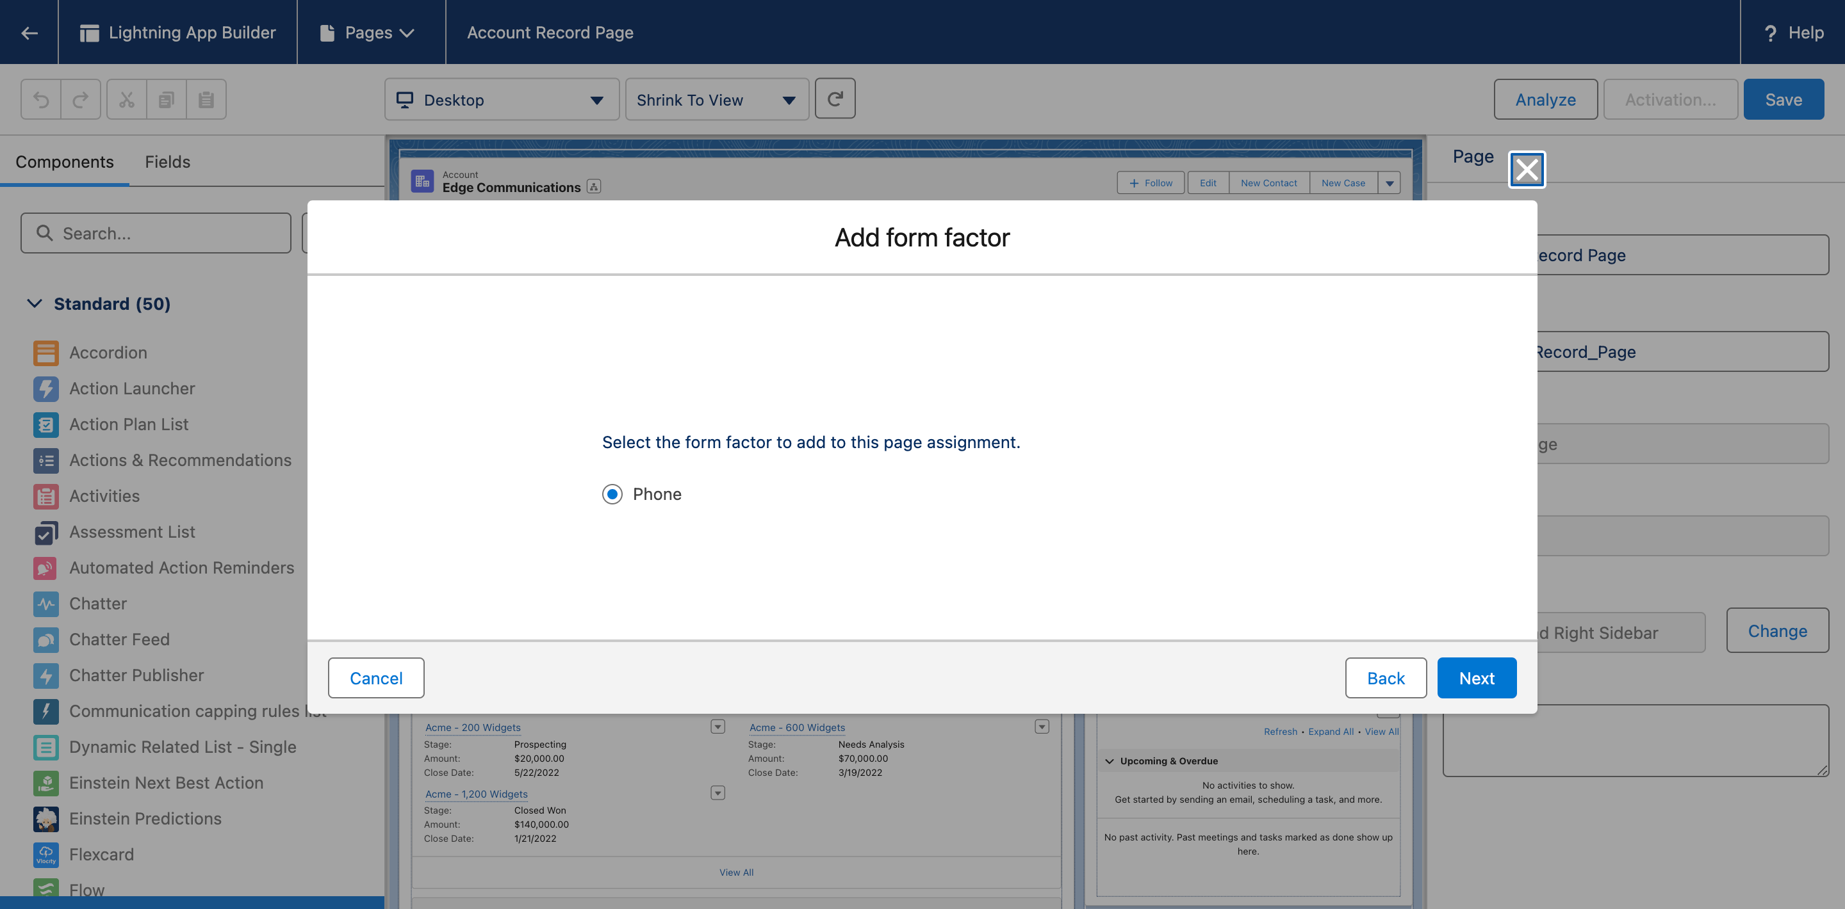Screen dimensions: 1845x909
Task: Click the Action Launcher component icon
Action: [x=45, y=388]
